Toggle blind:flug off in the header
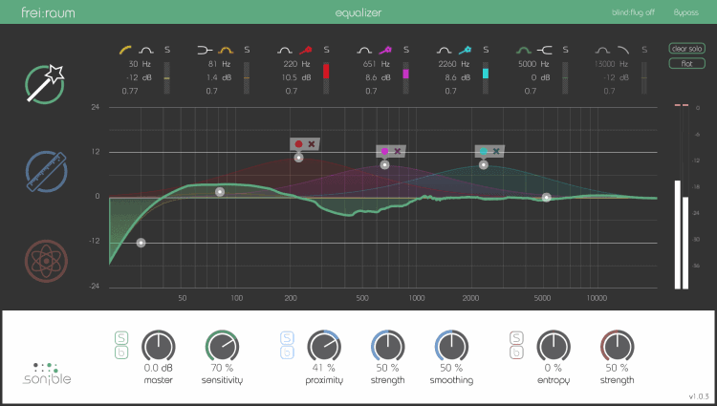717x406 pixels. tap(633, 12)
